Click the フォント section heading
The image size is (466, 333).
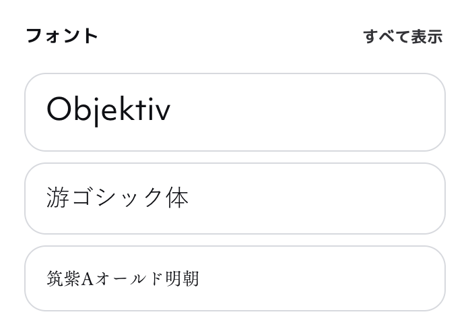point(62,36)
